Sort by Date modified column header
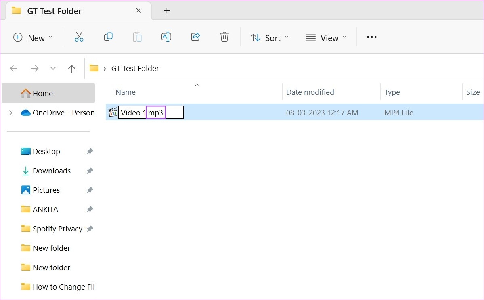The width and height of the screenshot is (484, 300). (310, 92)
